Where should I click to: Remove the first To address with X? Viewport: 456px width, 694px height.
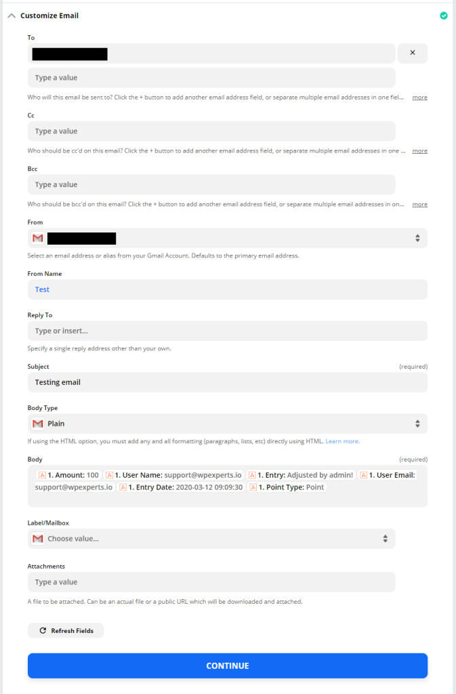pyautogui.click(x=412, y=53)
